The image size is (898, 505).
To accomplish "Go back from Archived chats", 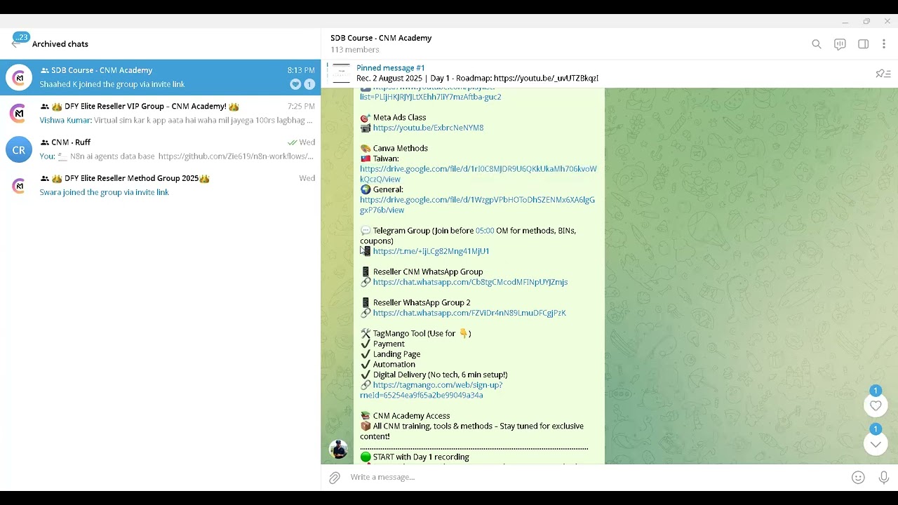I will point(15,43).
